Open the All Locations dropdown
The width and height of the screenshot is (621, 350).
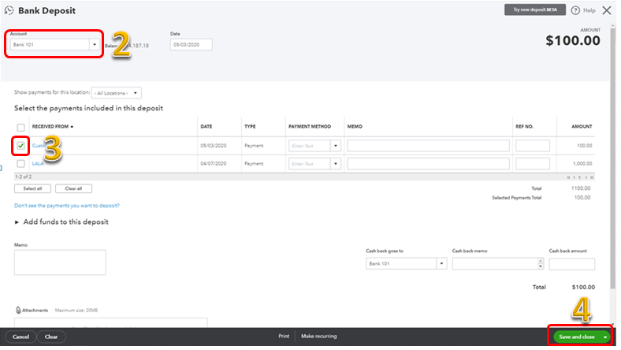[x=116, y=92]
